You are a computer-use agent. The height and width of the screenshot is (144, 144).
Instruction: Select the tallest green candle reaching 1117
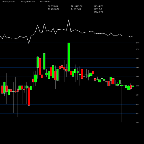click(x=69, y=57)
